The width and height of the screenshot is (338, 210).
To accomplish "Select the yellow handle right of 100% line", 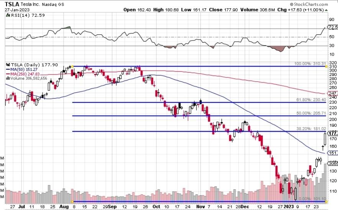I will [326, 66].
